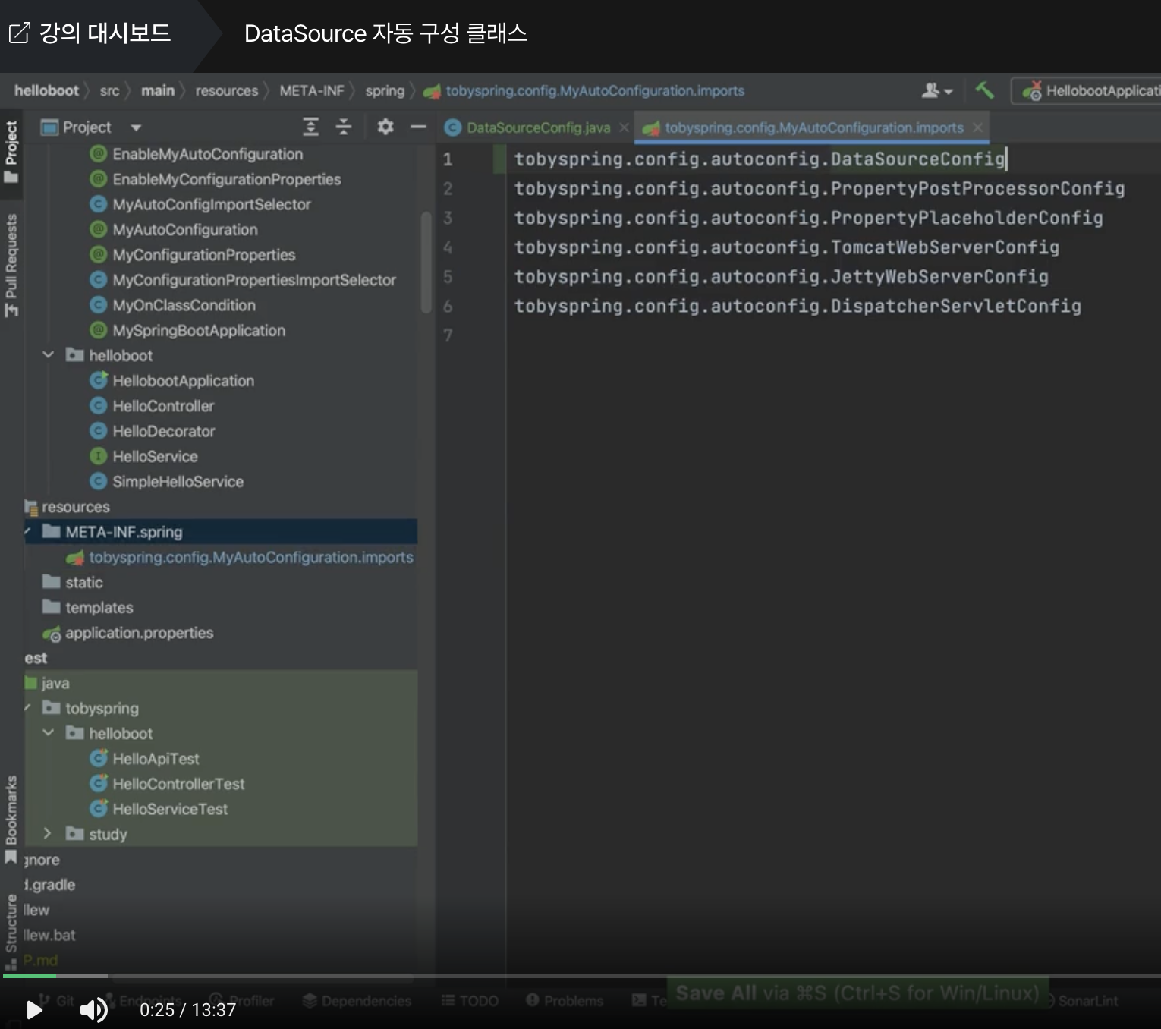The image size is (1161, 1029).
Task: Click the DispatcherServletConfig line
Action: point(798,307)
